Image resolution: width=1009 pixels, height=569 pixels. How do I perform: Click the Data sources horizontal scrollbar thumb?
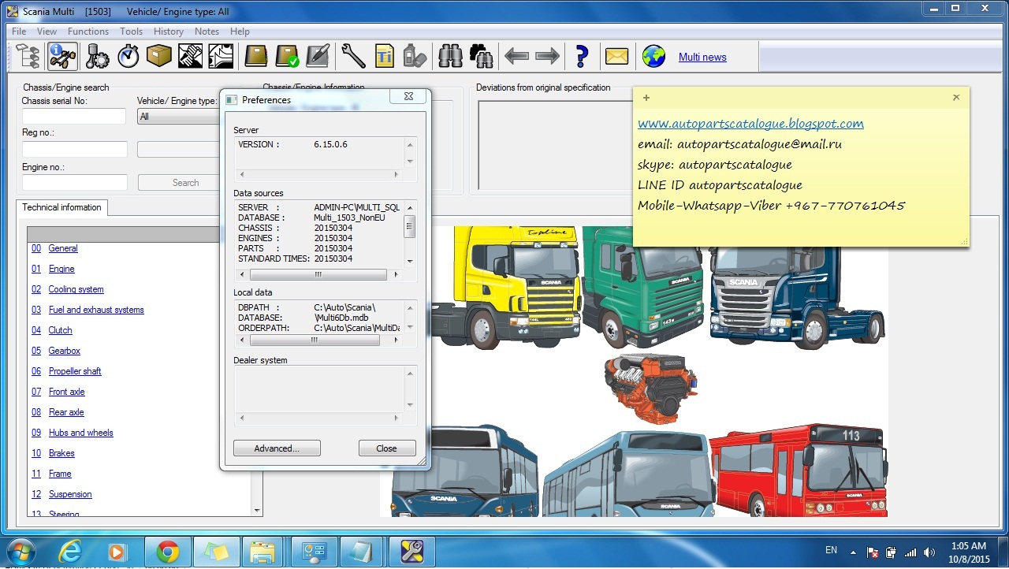click(318, 275)
